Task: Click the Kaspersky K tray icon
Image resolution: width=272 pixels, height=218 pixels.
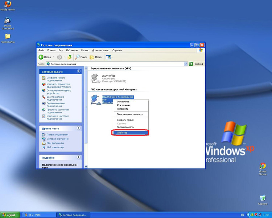Action: coord(256,215)
